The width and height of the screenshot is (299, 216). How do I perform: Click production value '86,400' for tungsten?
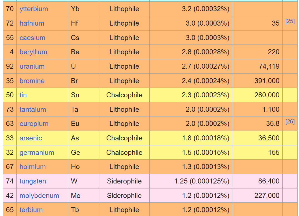(x=269, y=181)
